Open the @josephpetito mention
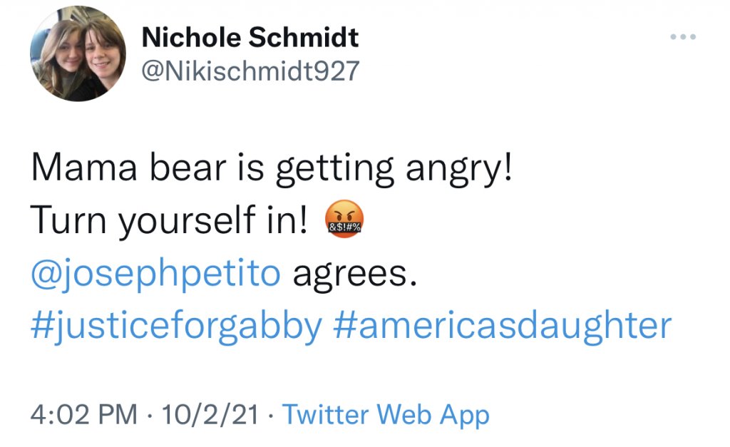This screenshot has height=447, width=730. (156, 273)
